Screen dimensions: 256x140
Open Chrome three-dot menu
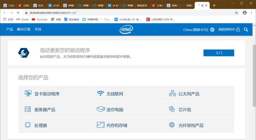251,13
